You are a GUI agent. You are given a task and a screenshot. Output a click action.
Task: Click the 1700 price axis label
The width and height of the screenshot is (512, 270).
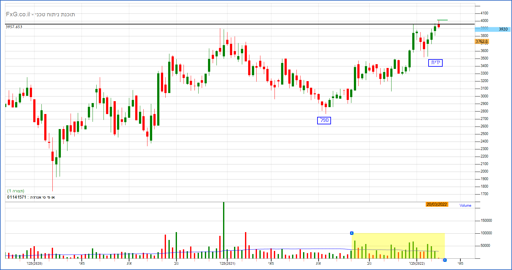click(x=484, y=194)
